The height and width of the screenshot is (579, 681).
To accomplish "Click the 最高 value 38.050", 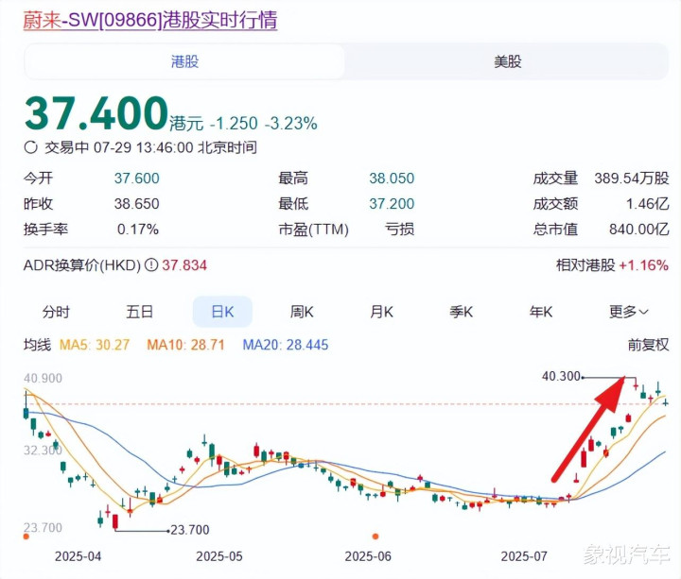I will tap(392, 179).
